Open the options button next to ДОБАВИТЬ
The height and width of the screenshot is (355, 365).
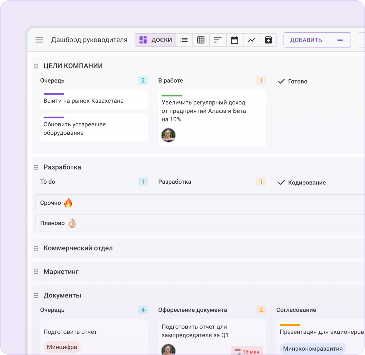point(340,40)
